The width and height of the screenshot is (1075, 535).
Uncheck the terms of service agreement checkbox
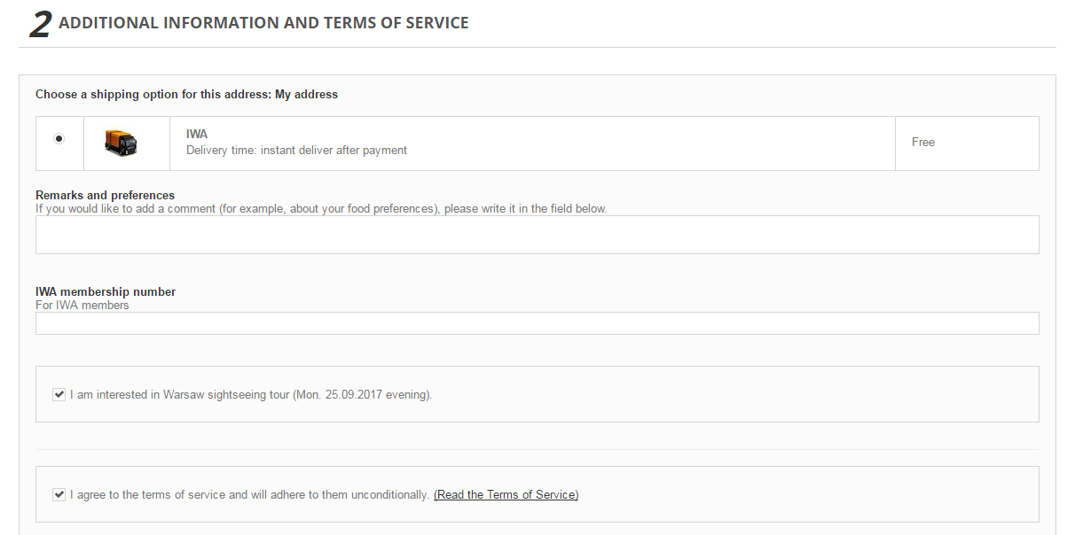(x=59, y=494)
